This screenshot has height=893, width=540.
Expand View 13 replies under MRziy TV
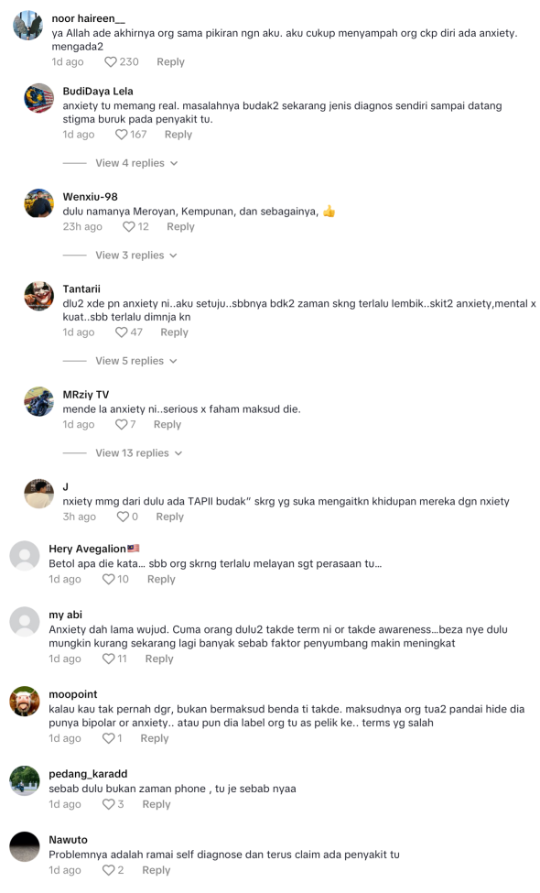coord(139,453)
